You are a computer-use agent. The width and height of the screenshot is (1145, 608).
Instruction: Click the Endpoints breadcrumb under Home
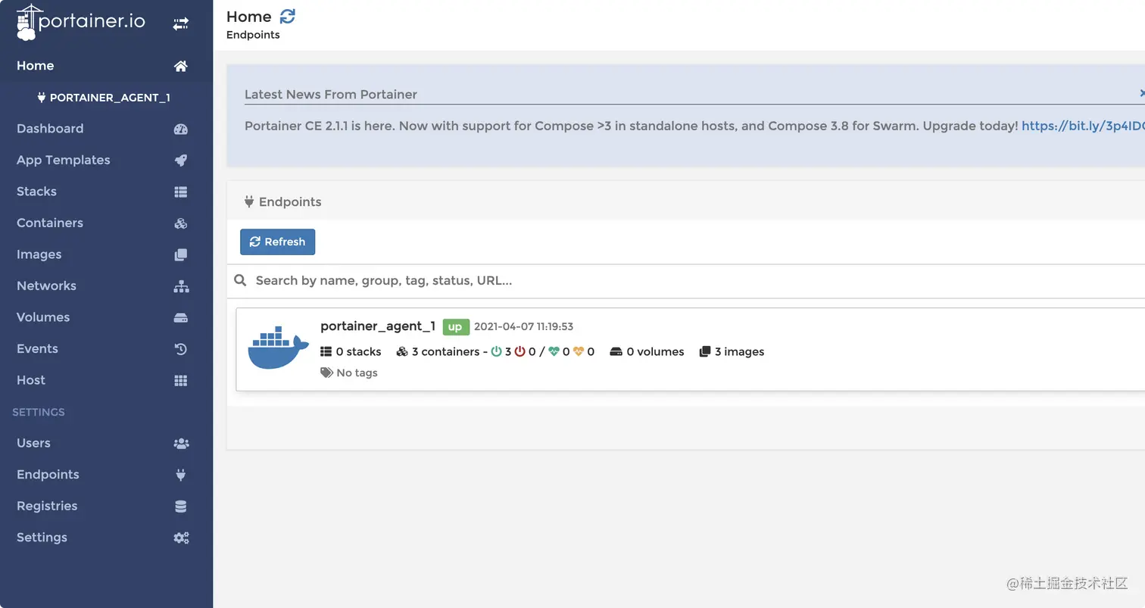tap(253, 35)
